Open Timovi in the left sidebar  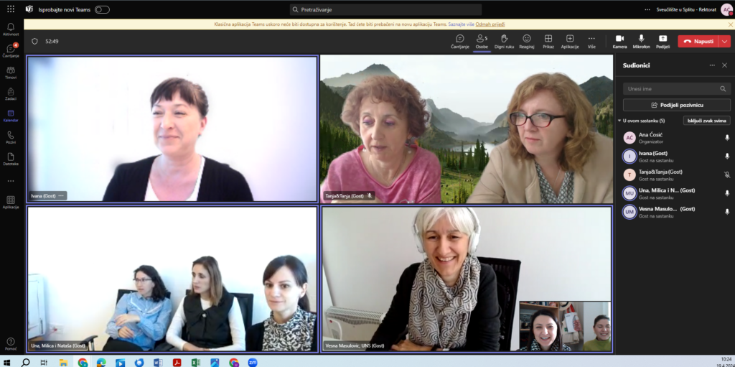coord(11,72)
